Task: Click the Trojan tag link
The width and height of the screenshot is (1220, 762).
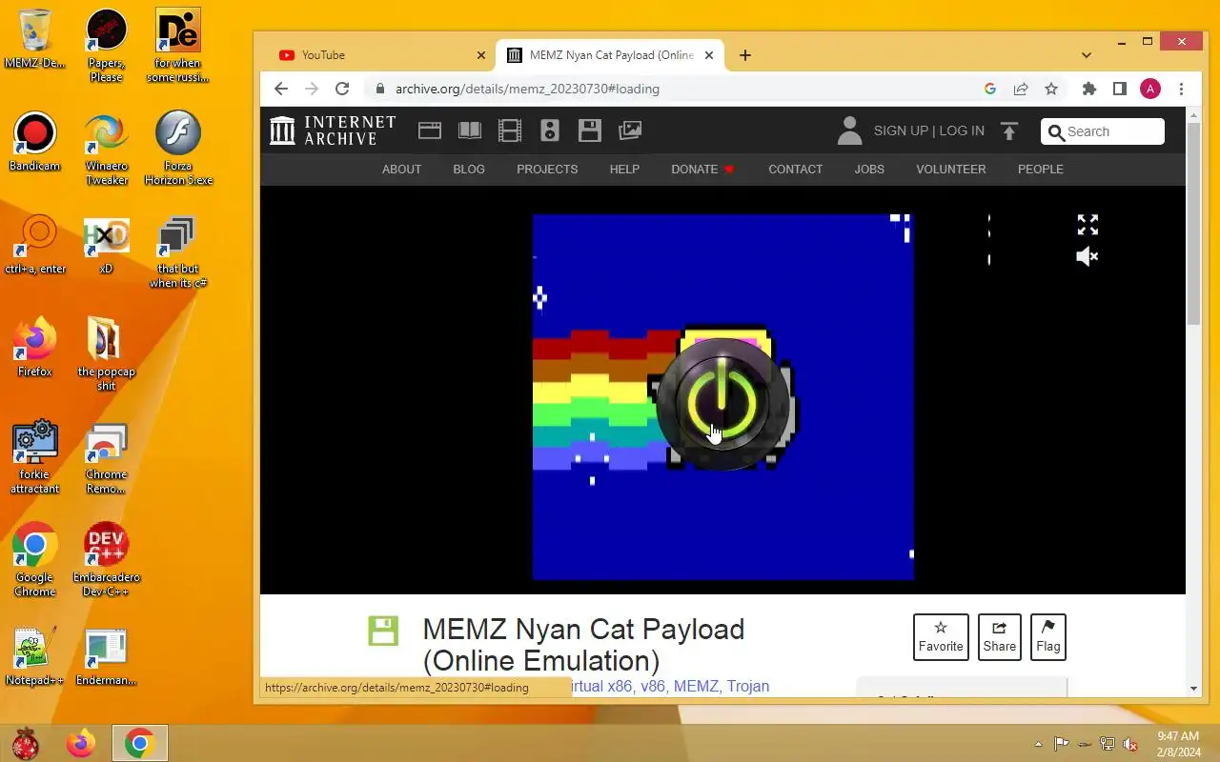Action: tap(748, 686)
